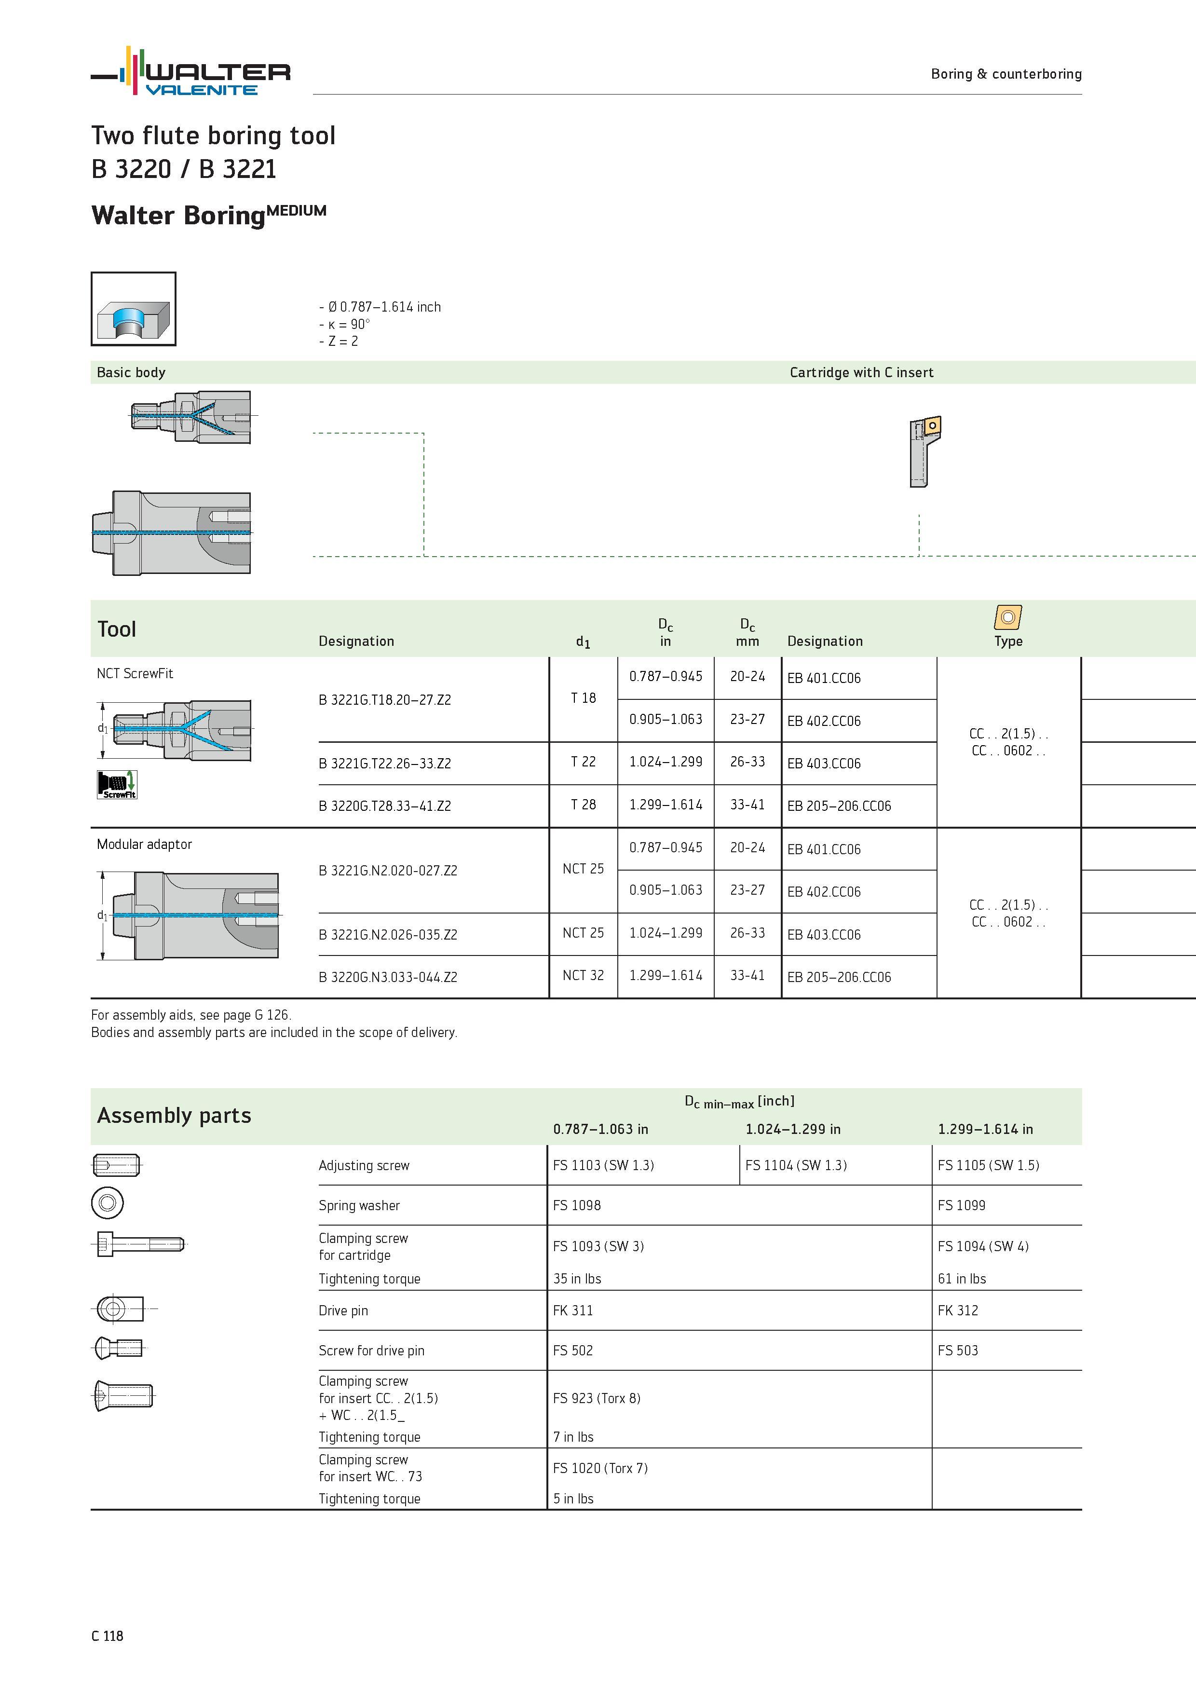Viewport: 1196px width, 1692px height.
Task: Click the cartridge clamping screw icon
Action: (140, 1245)
